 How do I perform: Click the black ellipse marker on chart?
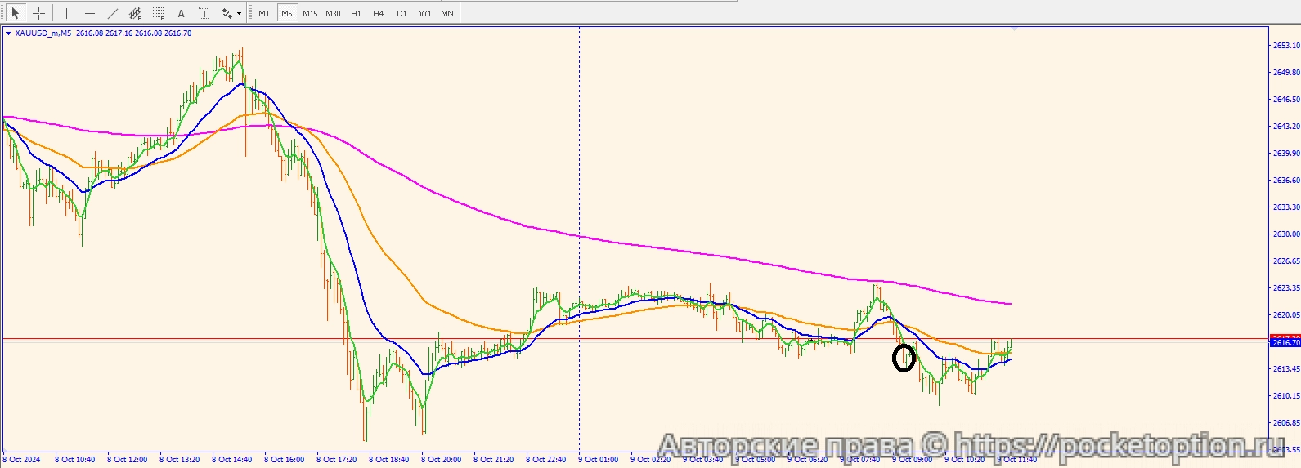904,358
